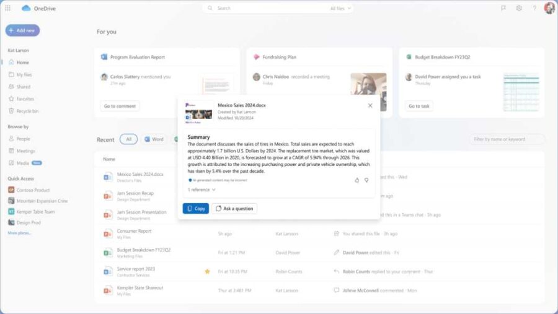This screenshot has width=558, height=314.
Task: Select Home in the sidebar
Action: click(x=23, y=62)
